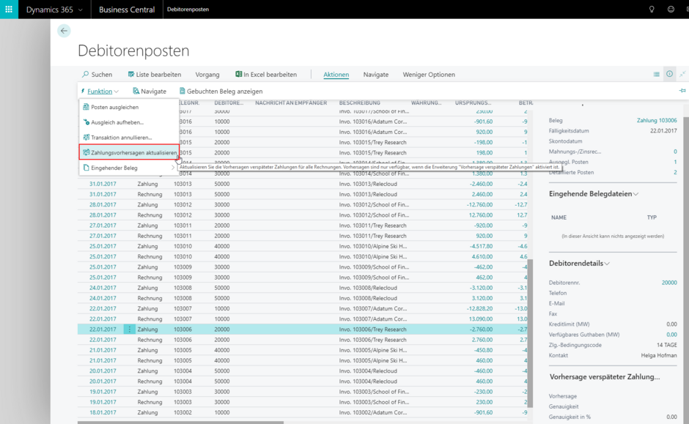The height and width of the screenshot is (424, 689).
Task: Click the vertical list scrollbar
Action: click(x=530, y=332)
